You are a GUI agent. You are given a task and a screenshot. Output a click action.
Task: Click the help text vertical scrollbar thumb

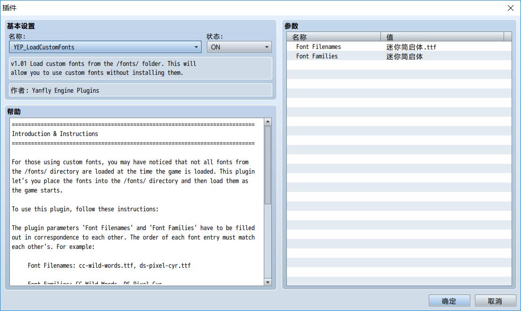pyautogui.click(x=268, y=165)
